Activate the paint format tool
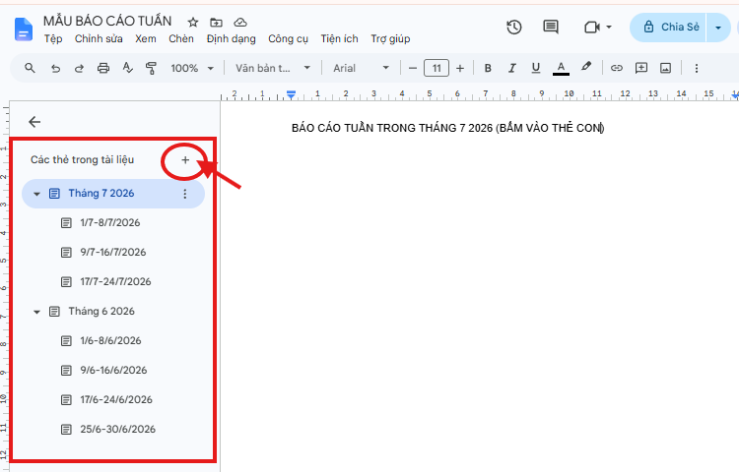 click(151, 68)
